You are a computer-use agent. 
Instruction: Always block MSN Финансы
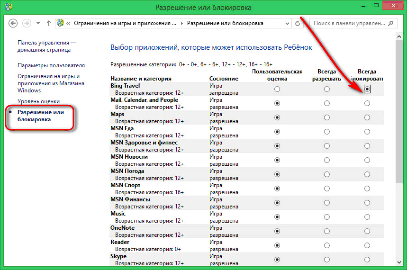click(367, 203)
